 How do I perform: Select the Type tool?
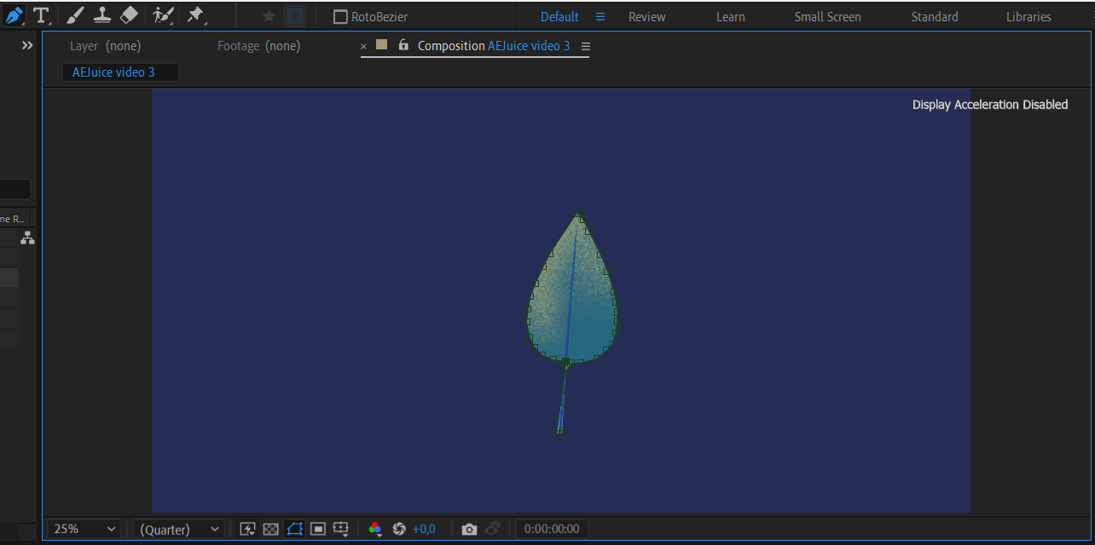point(41,15)
